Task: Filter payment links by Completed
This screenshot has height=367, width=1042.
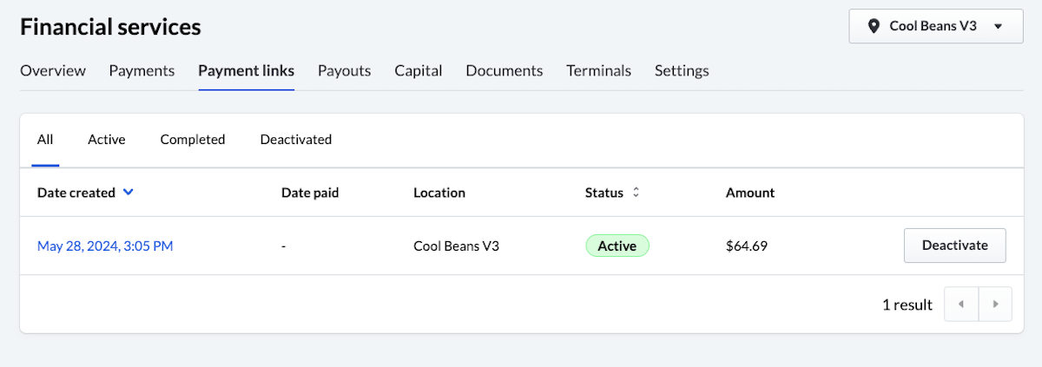Action: [193, 140]
